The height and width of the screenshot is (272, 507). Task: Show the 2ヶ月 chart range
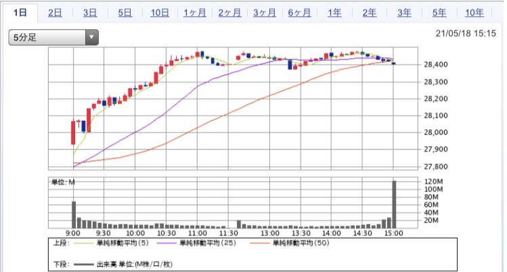click(x=229, y=13)
